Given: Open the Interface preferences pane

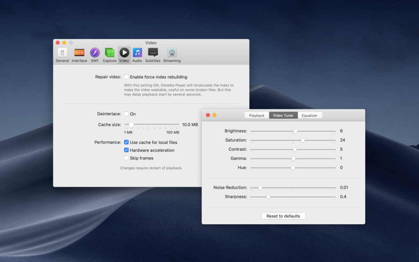Looking at the screenshot, I should (79, 55).
